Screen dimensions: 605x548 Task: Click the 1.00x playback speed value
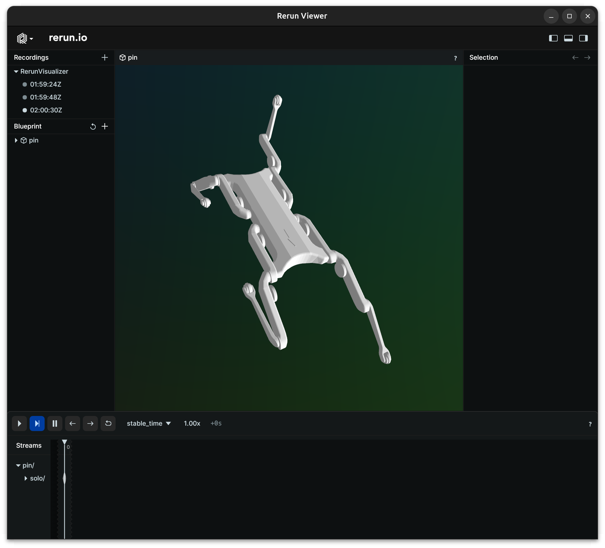tap(192, 423)
